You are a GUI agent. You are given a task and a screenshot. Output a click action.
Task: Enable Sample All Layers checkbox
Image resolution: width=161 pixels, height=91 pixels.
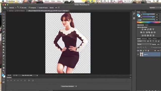coord(38,8)
